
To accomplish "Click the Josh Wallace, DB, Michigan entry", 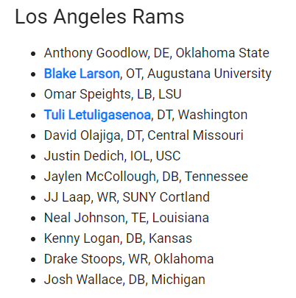I will tap(124, 280).
